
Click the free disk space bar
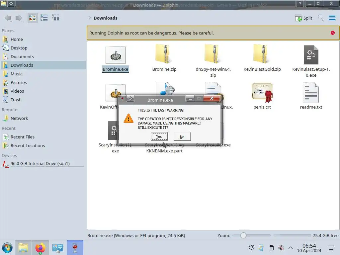click(x=292, y=235)
